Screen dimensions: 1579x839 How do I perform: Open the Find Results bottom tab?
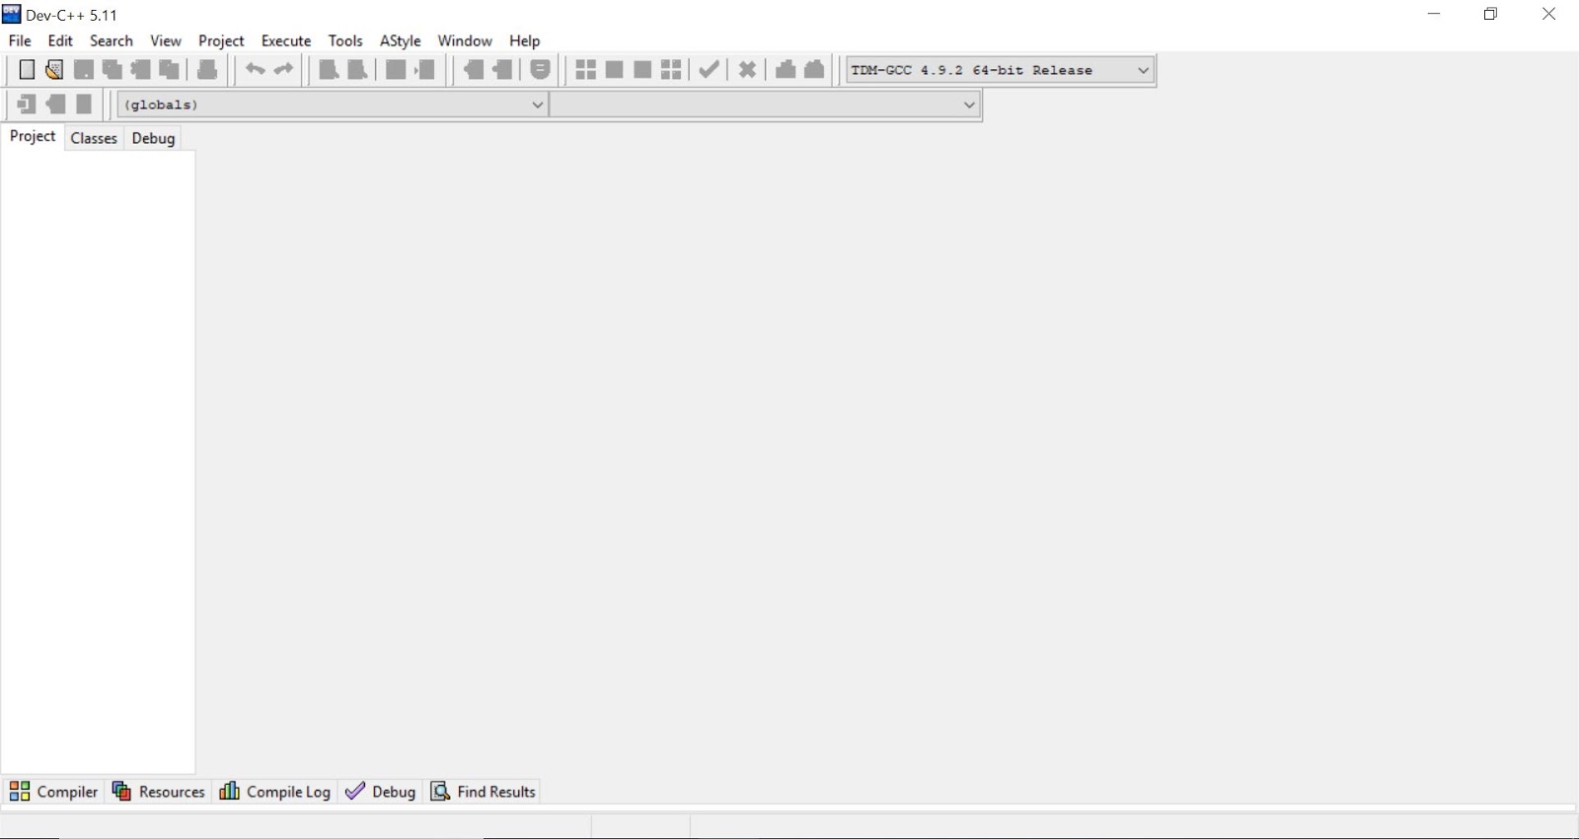484,792
